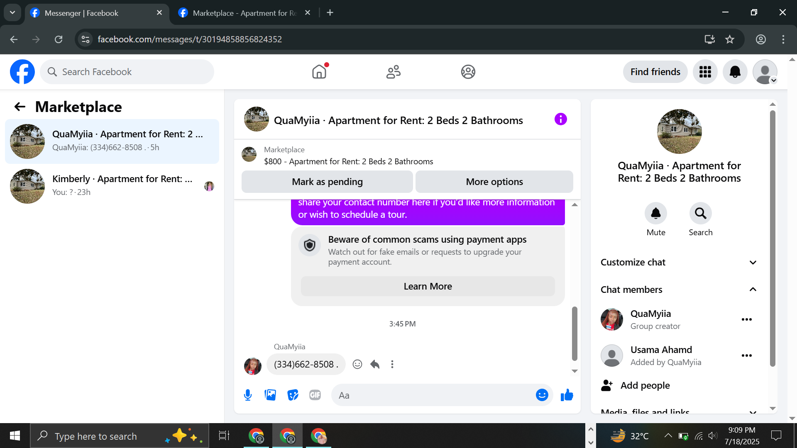Search in conversation using the magnifier icon
This screenshot has width=797, height=448.
pos(701,213)
